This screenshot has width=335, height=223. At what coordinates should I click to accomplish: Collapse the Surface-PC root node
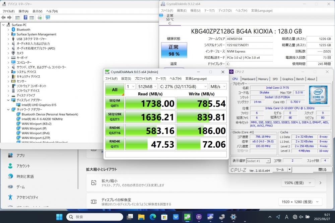[3, 25]
